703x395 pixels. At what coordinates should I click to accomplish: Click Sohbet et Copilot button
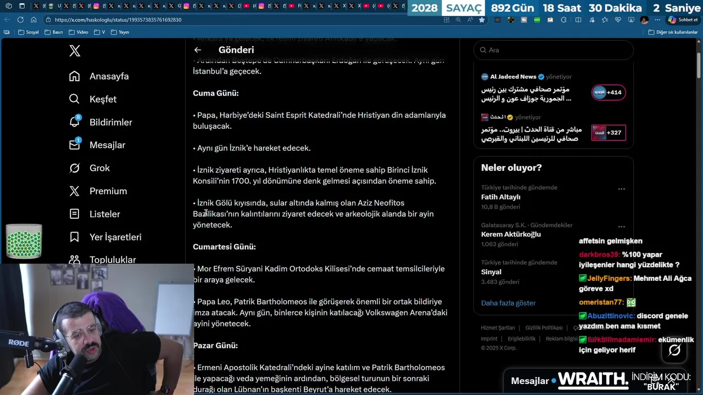[683, 20]
